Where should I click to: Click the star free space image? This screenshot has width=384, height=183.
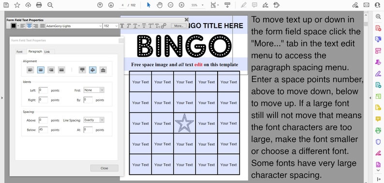tap(184, 123)
